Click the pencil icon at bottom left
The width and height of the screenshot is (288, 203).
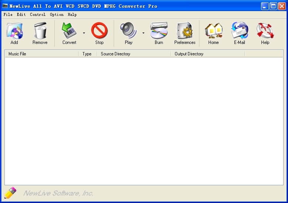10,193
